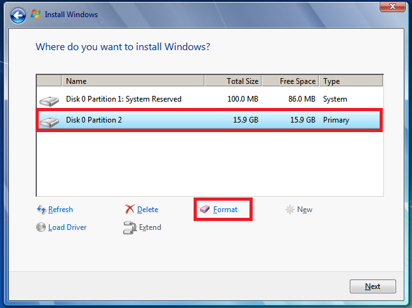Click the 86.0 MB free space cell
The width and height of the screenshot is (412, 308).
point(302,99)
